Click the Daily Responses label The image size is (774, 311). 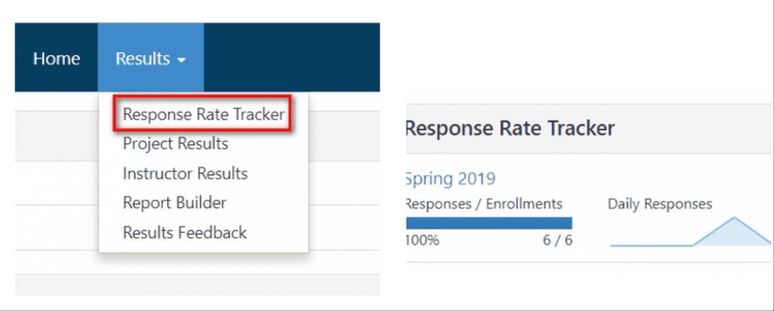pyautogui.click(x=660, y=204)
